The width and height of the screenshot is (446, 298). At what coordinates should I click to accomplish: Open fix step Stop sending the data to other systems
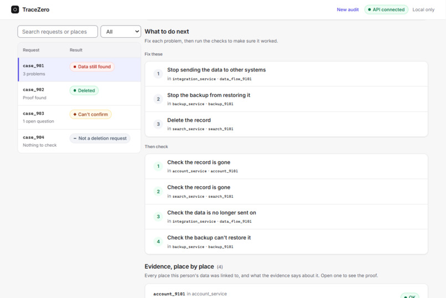point(286,74)
